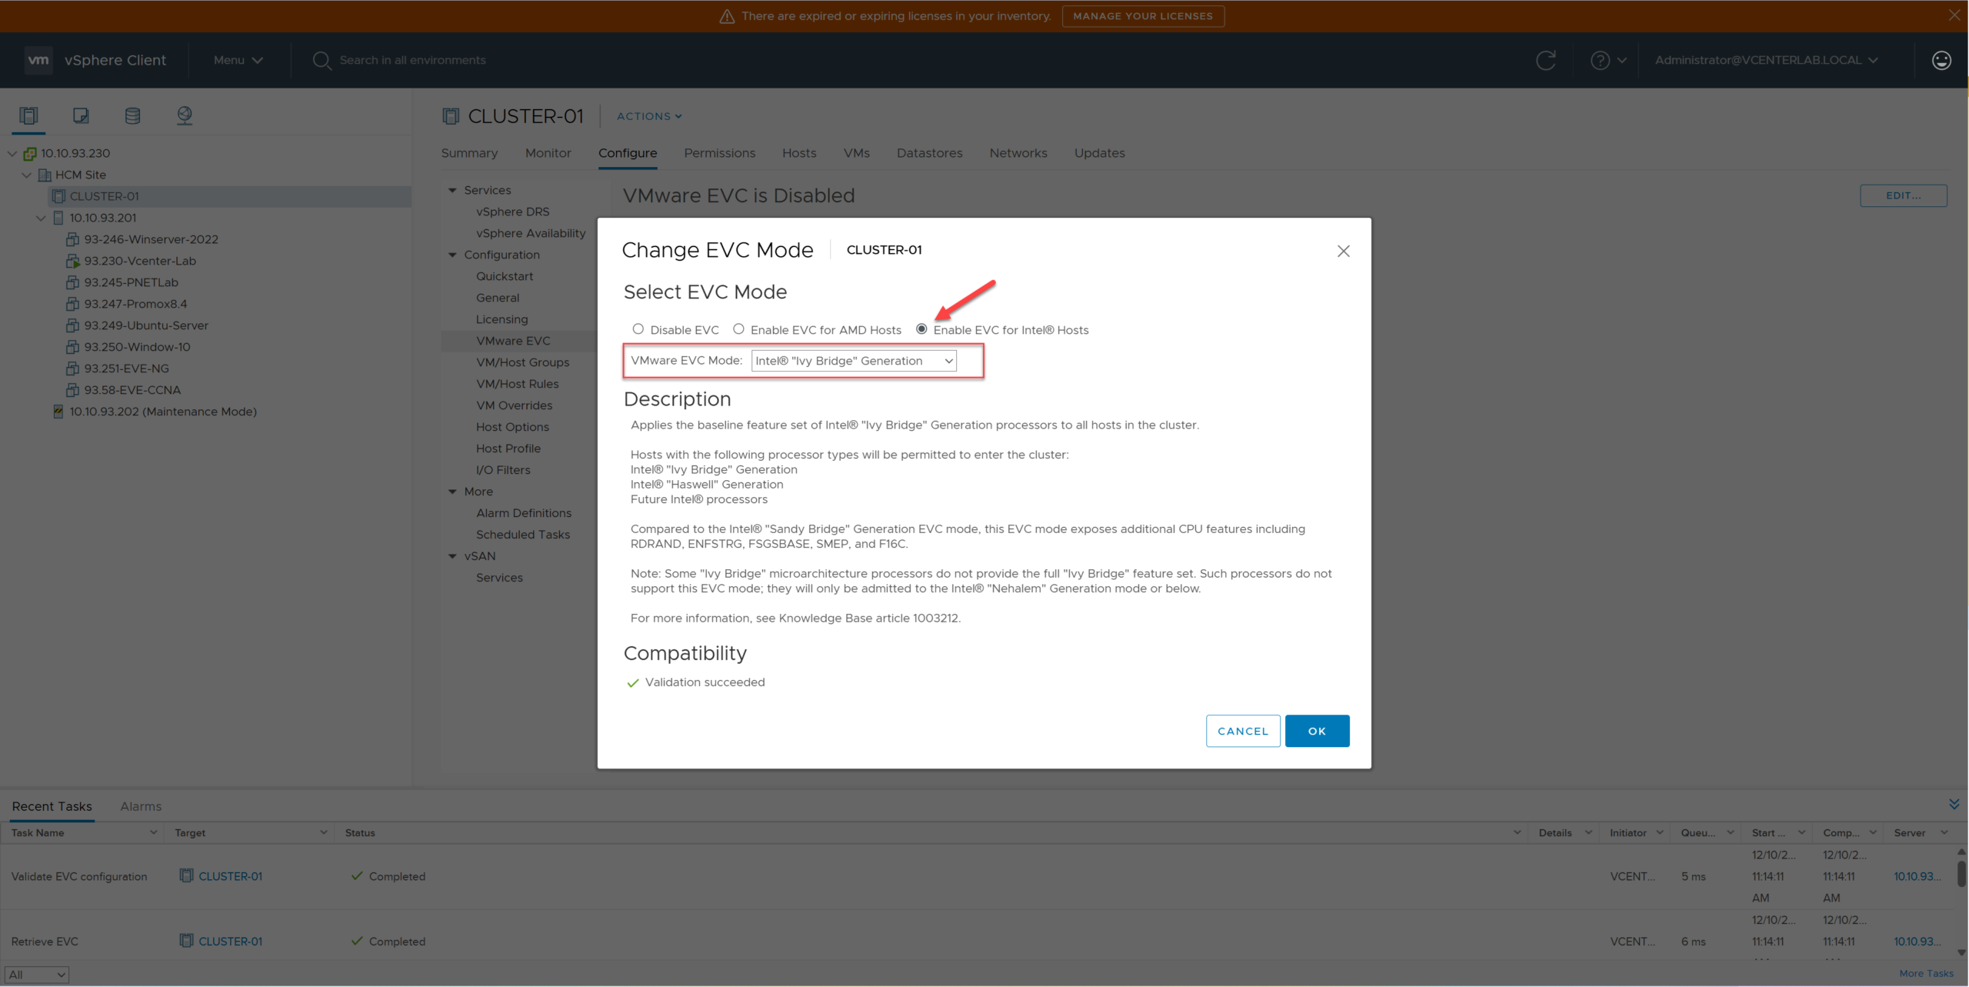
Task: Open the Networking inventory icon
Action: (x=185, y=115)
